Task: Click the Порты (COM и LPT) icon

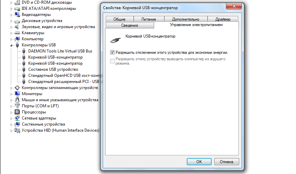Action: coord(17,106)
